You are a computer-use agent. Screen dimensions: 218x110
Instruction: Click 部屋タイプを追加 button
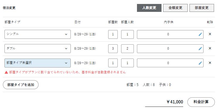click(x=21, y=85)
